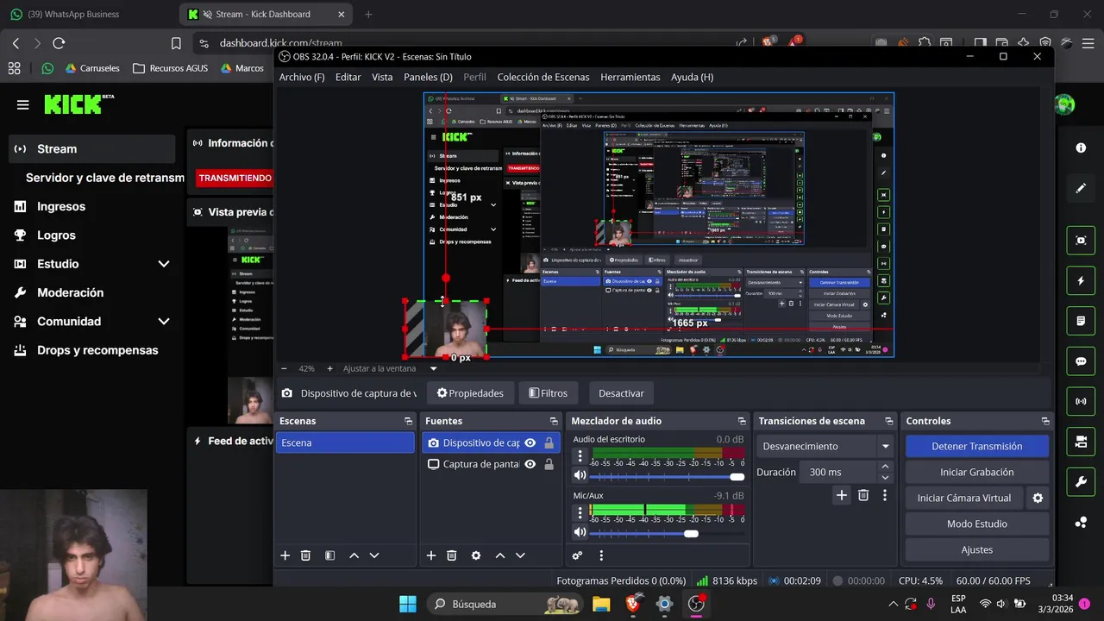Open Archivo (F) menu
The width and height of the screenshot is (1104, 621).
click(302, 77)
